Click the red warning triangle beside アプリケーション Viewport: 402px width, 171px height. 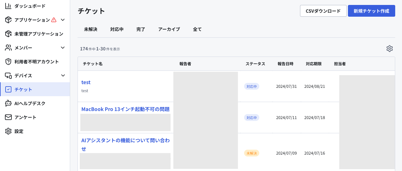coord(54,20)
